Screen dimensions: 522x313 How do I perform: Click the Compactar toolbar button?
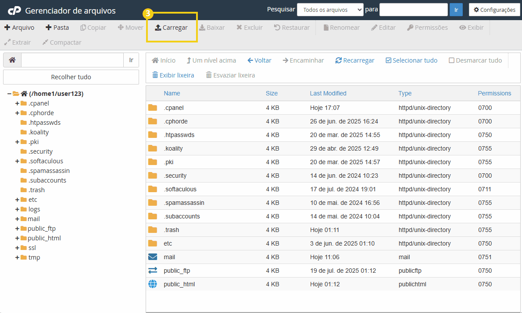[x=61, y=42]
